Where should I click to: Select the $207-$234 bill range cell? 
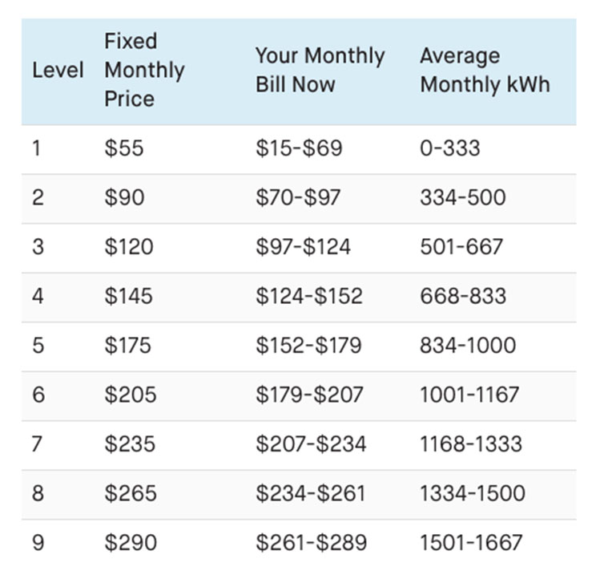point(312,443)
